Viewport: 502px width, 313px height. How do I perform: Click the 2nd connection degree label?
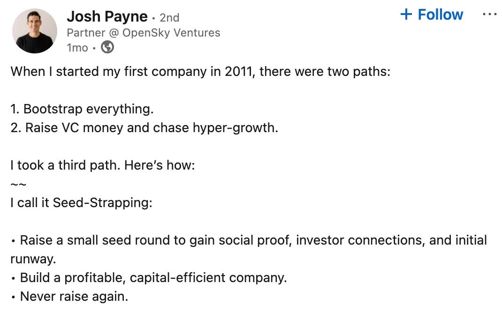click(x=171, y=17)
